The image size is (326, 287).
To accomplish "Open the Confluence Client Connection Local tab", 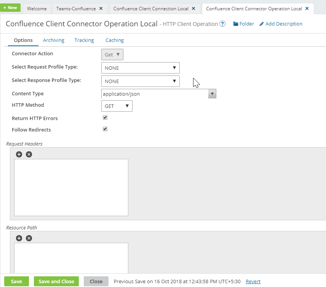I will (151, 9).
